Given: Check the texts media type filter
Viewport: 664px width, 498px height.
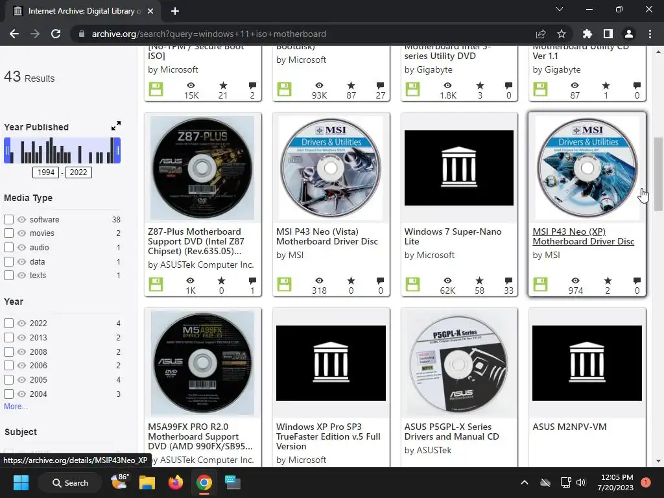Looking at the screenshot, I should (8, 275).
